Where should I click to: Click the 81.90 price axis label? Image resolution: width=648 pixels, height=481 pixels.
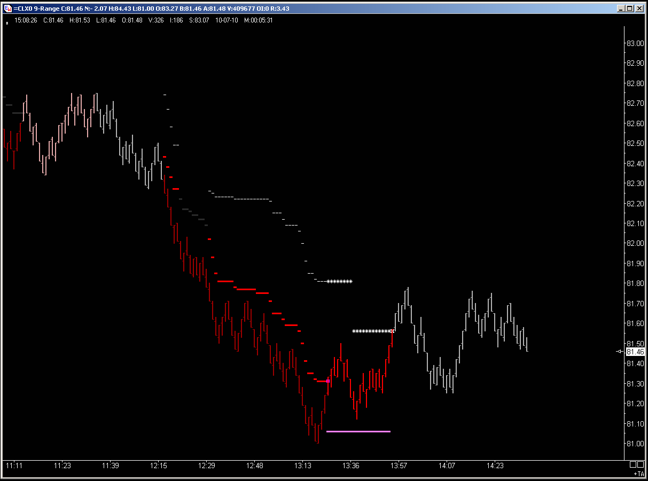635,263
